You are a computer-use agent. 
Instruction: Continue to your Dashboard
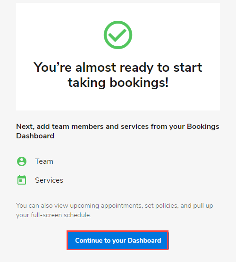point(118,240)
